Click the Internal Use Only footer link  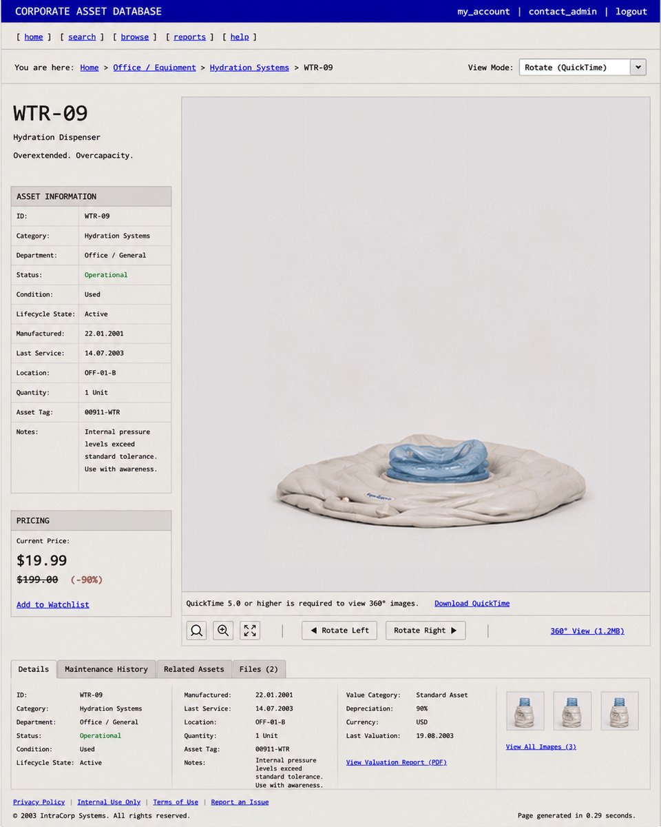[x=109, y=802]
